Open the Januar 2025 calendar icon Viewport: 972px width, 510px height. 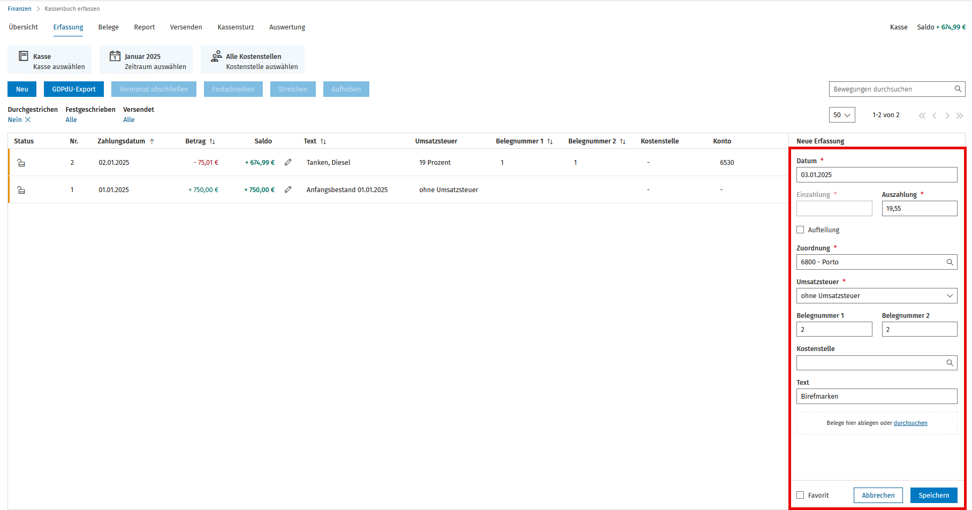(115, 56)
